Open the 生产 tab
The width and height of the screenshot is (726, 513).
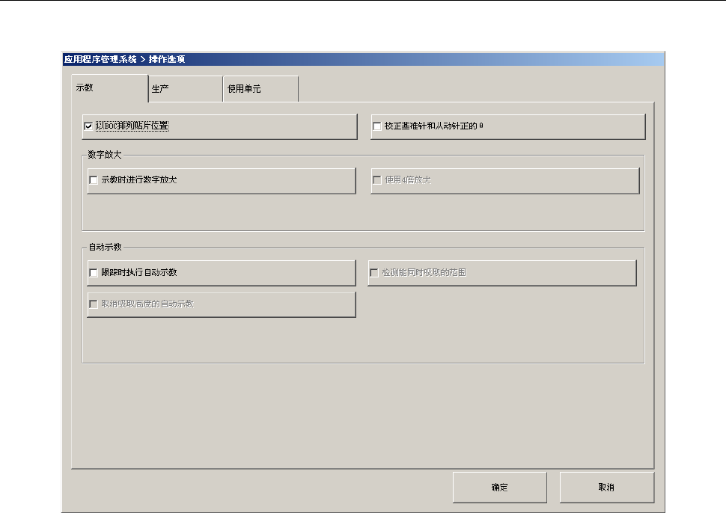point(186,89)
